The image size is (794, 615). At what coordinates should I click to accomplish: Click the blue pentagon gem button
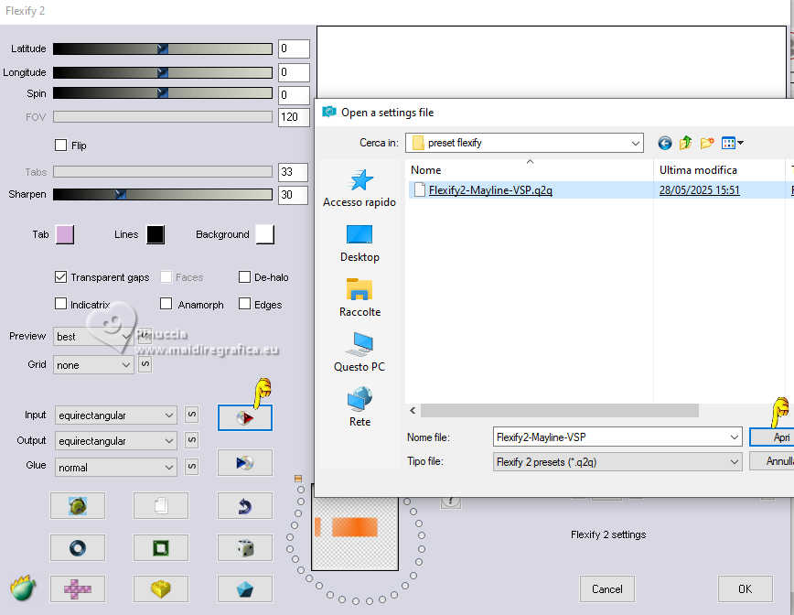pyautogui.click(x=244, y=588)
